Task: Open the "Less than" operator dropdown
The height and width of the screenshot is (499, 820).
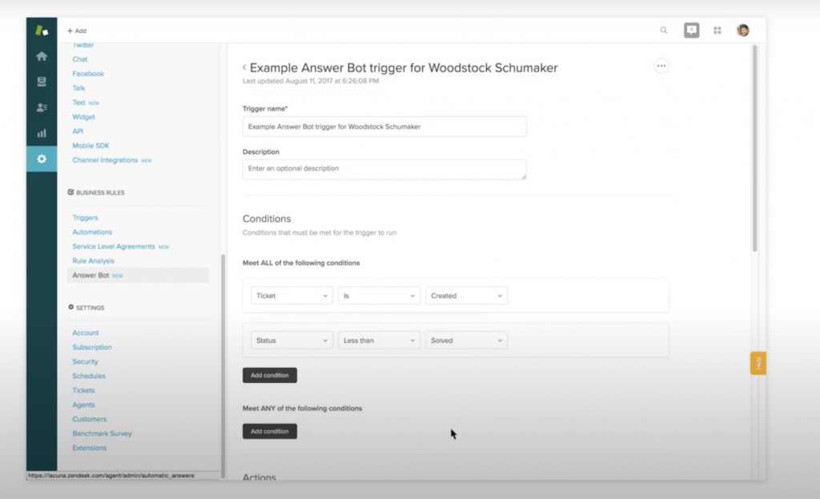Action: [378, 340]
